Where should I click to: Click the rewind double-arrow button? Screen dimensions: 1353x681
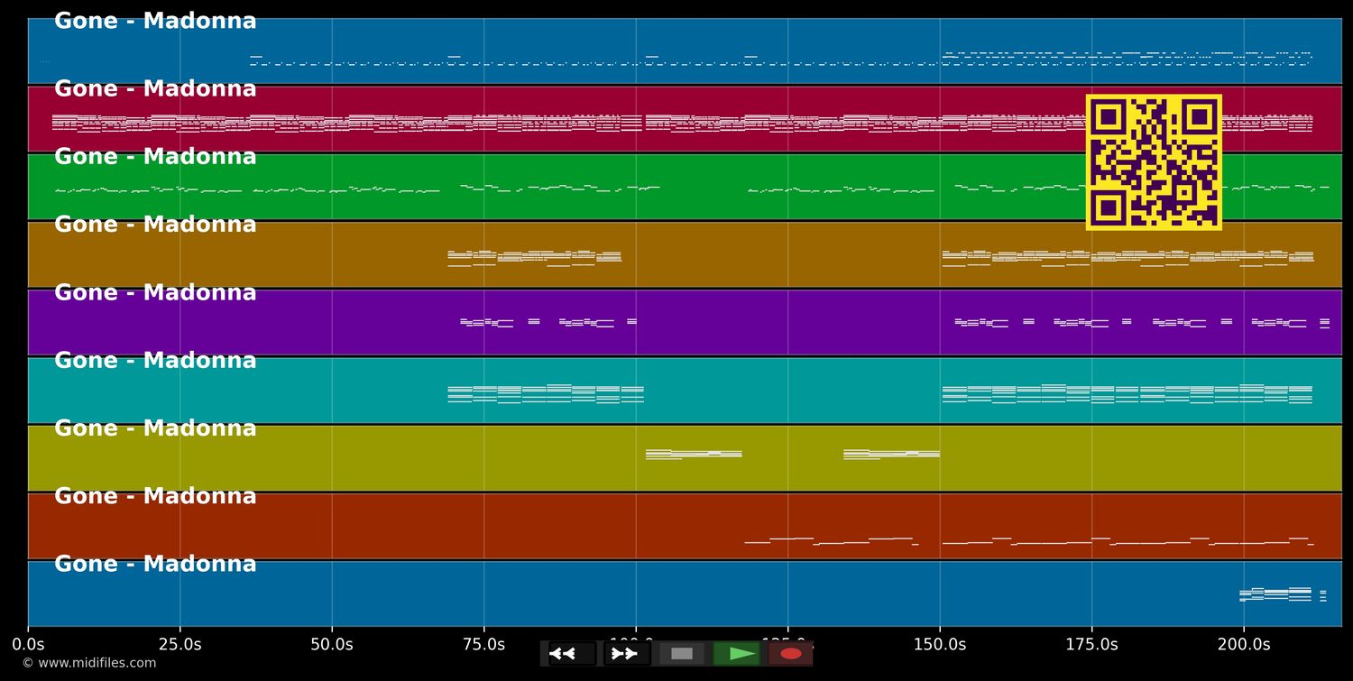(x=572, y=654)
